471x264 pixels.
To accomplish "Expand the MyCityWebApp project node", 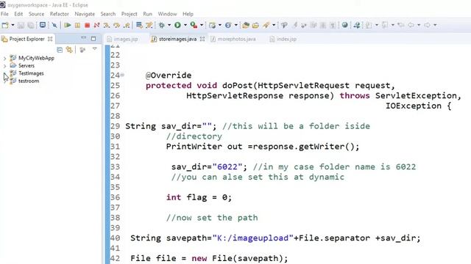I will pos(4,59).
